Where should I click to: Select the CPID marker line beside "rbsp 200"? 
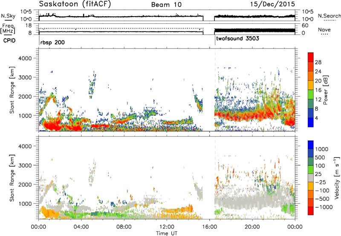coord(39,40)
